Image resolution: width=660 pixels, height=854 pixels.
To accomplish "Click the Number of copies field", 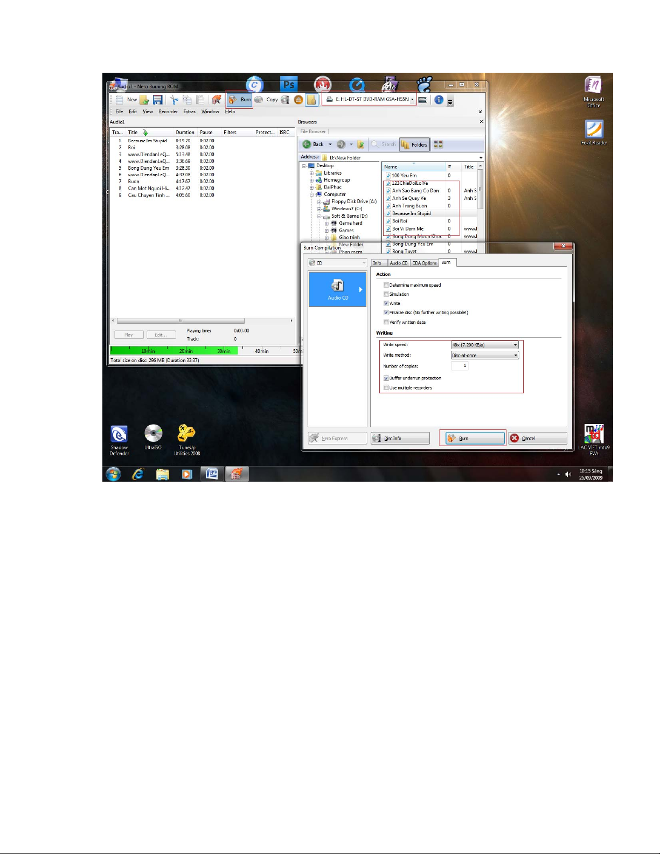I will tap(460, 366).
